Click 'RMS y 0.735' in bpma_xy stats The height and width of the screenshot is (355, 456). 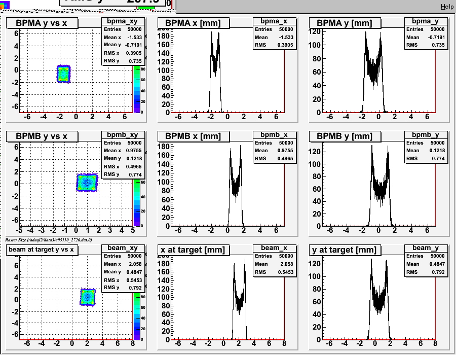(123, 61)
